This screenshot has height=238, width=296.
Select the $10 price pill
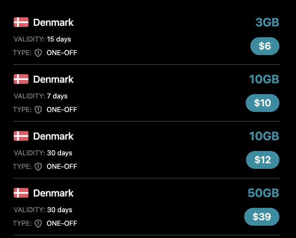pos(262,103)
